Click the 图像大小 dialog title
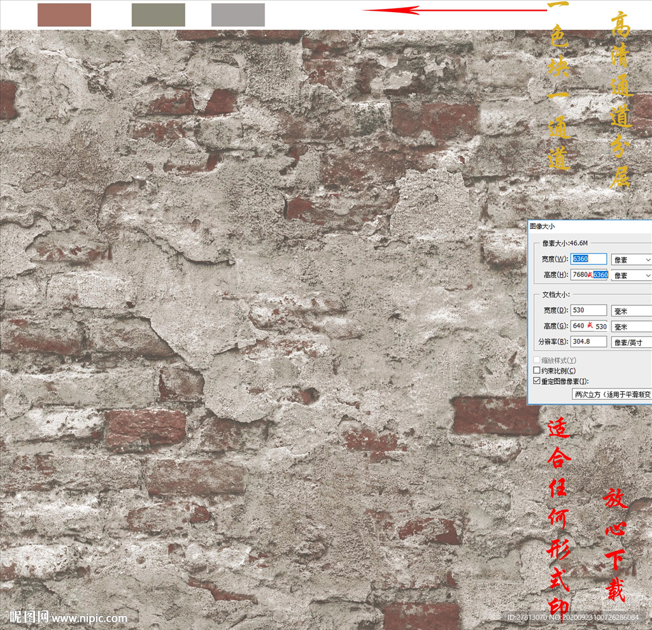Image resolution: width=652 pixels, height=630 pixels. [542, 226]
